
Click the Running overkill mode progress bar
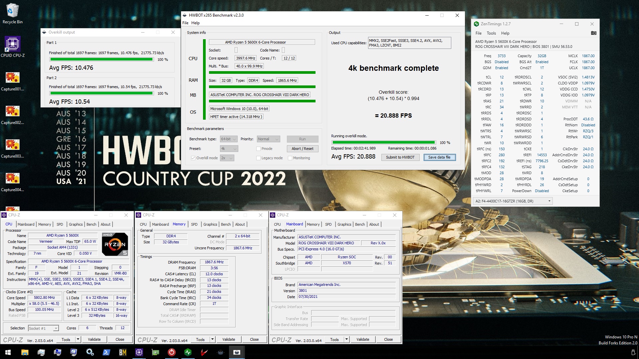(x=383, y=143)
